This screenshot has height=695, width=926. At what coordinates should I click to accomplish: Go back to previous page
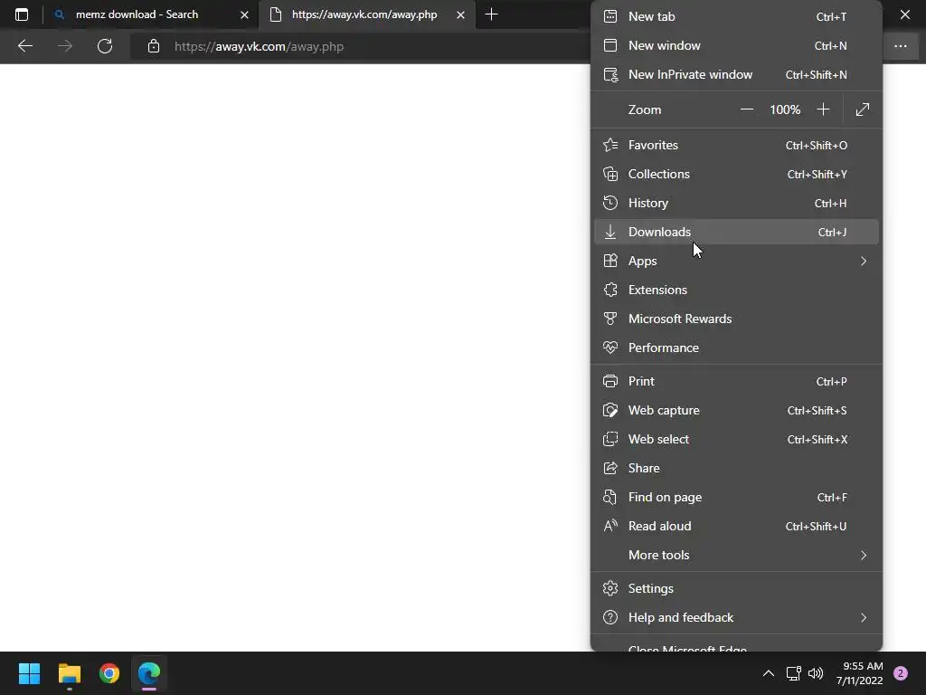pyautogui.click(x=24, y=46)
